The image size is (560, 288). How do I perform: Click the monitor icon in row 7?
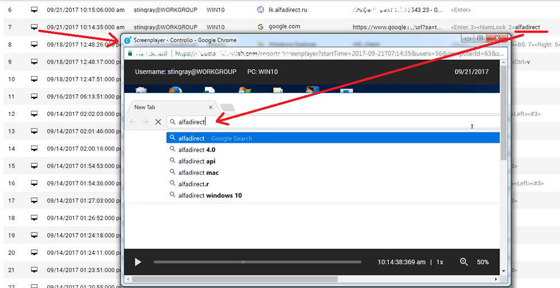point(34,26)
